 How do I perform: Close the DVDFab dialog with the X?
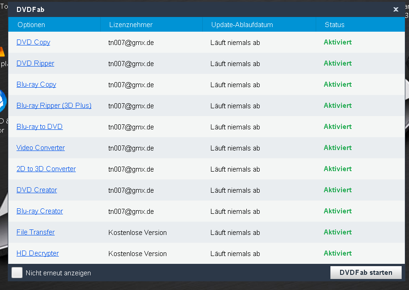[396, 10]
